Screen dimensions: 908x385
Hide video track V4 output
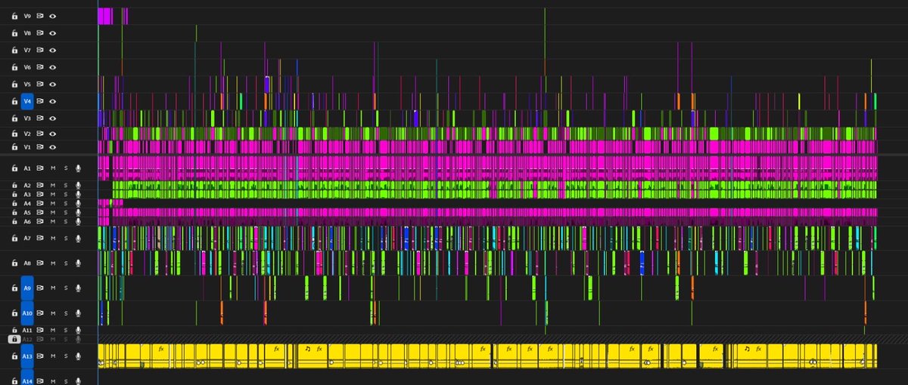pos(53,100)
